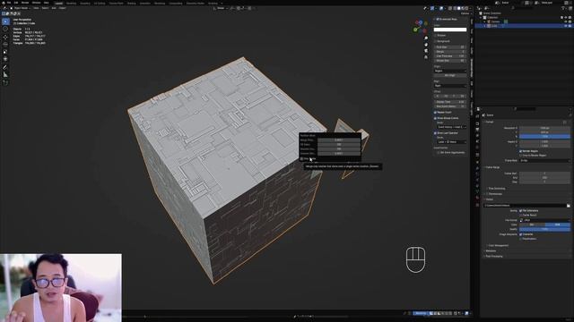Select the Annotate pencil tool
Image resolution: width=574 pixels, height=322 pixels.
tap(5, 67)
